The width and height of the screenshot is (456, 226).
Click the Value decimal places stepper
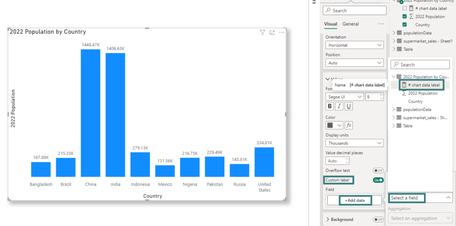(x=346, y=161)
